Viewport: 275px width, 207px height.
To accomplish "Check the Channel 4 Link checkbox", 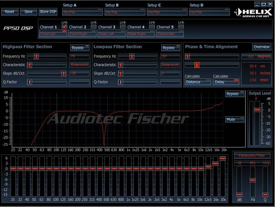I will click(x=152, y=26).
